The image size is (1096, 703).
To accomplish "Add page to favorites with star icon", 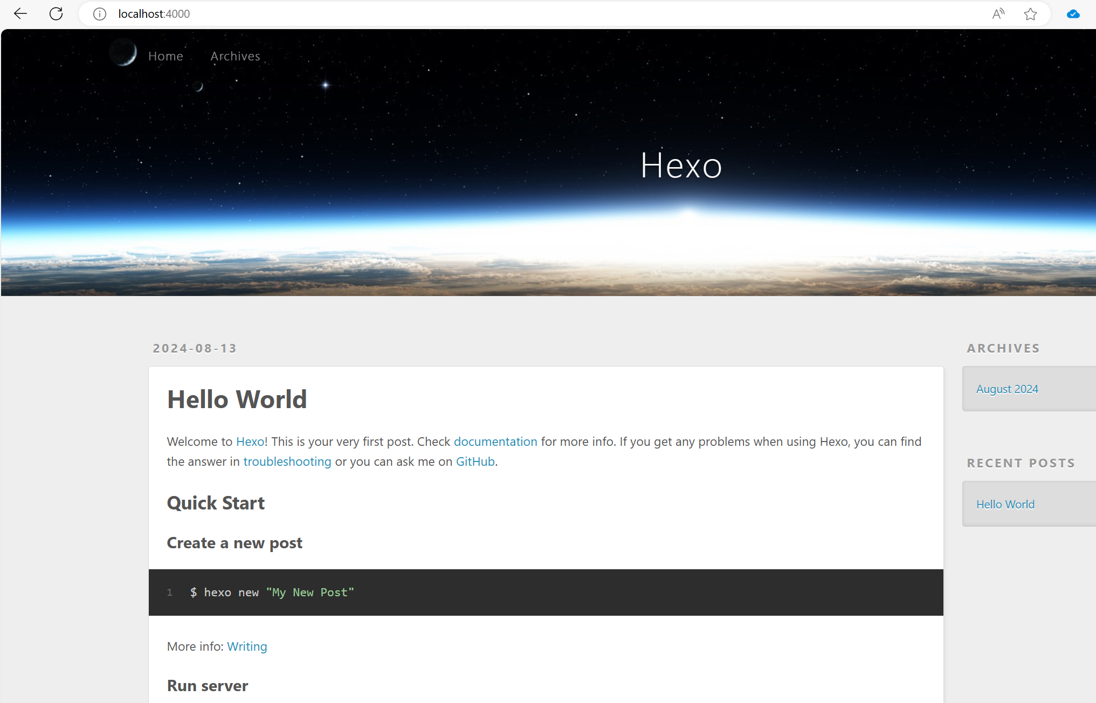I will [1030, 14].
